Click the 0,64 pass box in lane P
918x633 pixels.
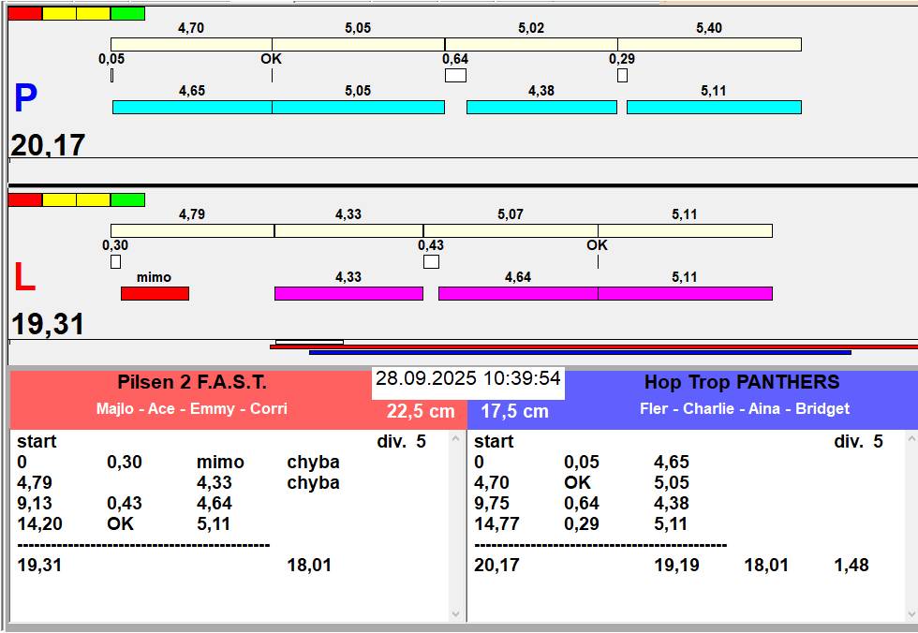point(455,76)
